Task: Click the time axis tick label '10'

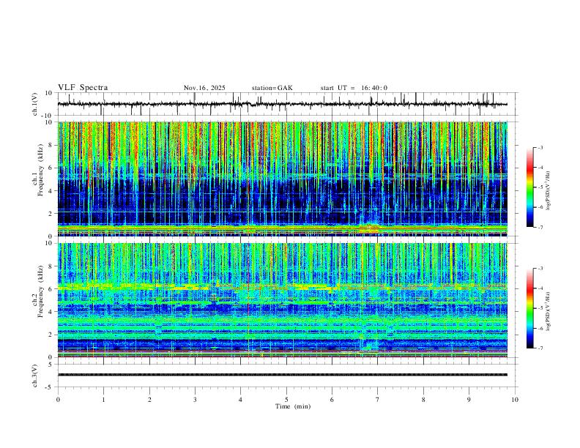Action: pyautogui.click(x=515, y=400)
